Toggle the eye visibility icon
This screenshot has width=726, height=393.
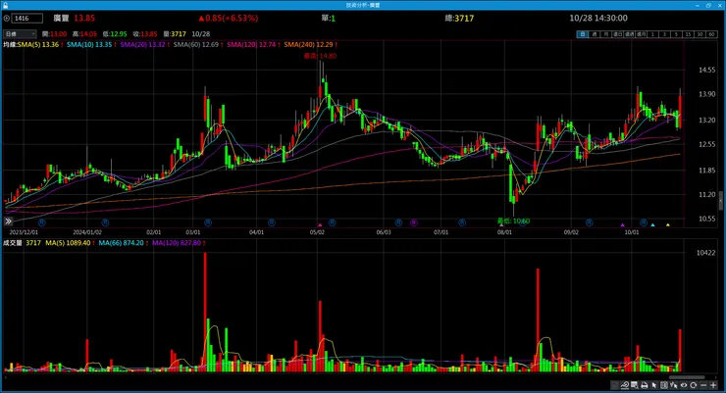point(684,385)
